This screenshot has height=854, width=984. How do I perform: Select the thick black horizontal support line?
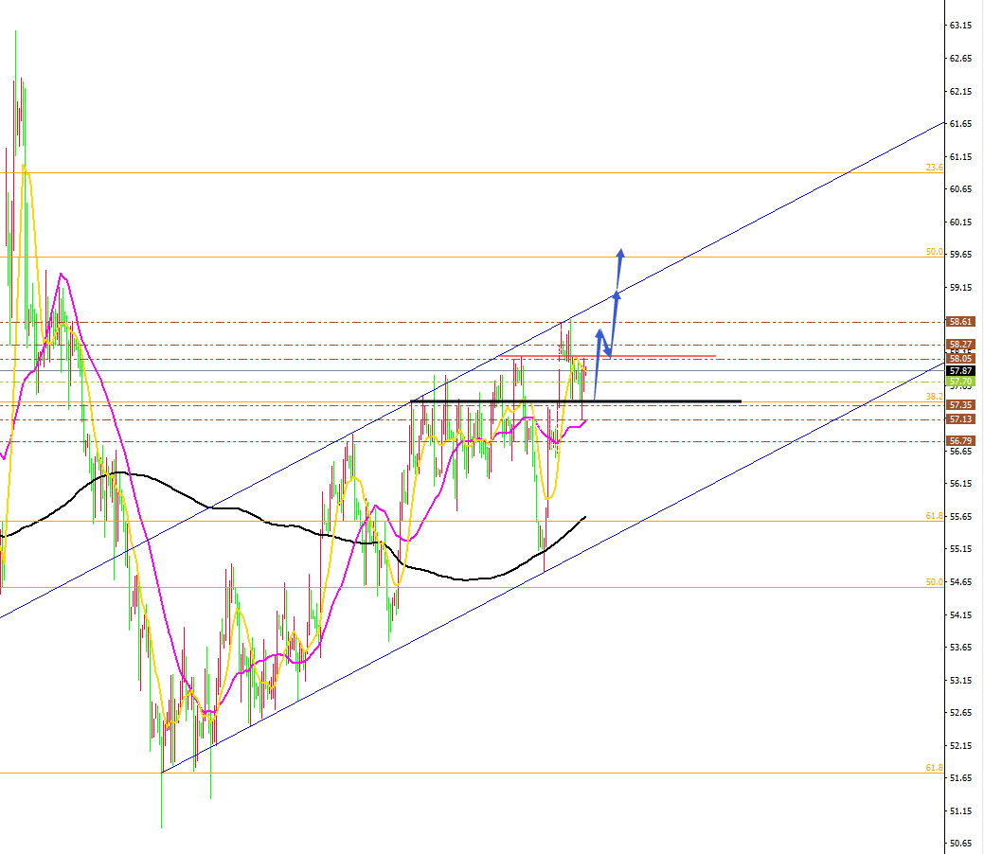coord(663,401)
